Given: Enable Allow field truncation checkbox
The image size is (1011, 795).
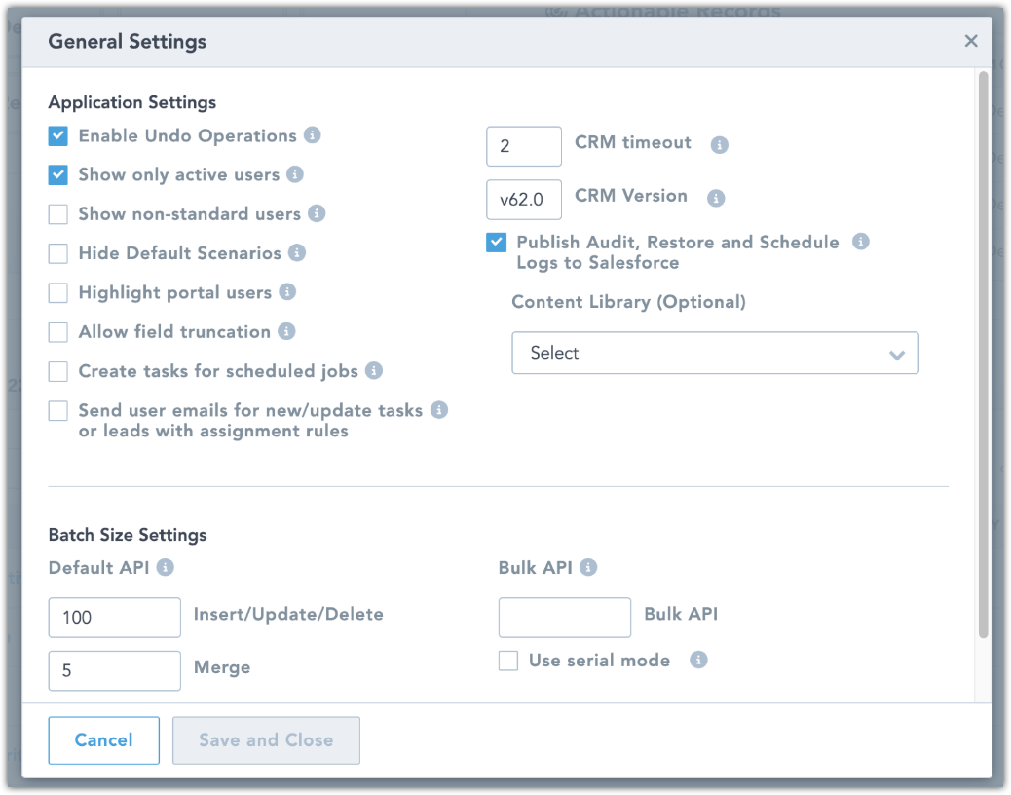Looking at the screenshot, I should click(x=58, y=332).
